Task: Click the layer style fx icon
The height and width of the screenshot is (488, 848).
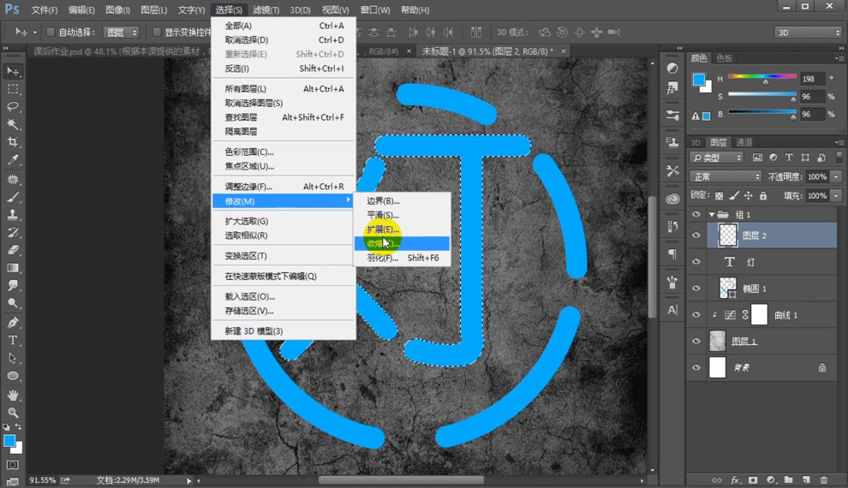Action: (x=735, y=480)
